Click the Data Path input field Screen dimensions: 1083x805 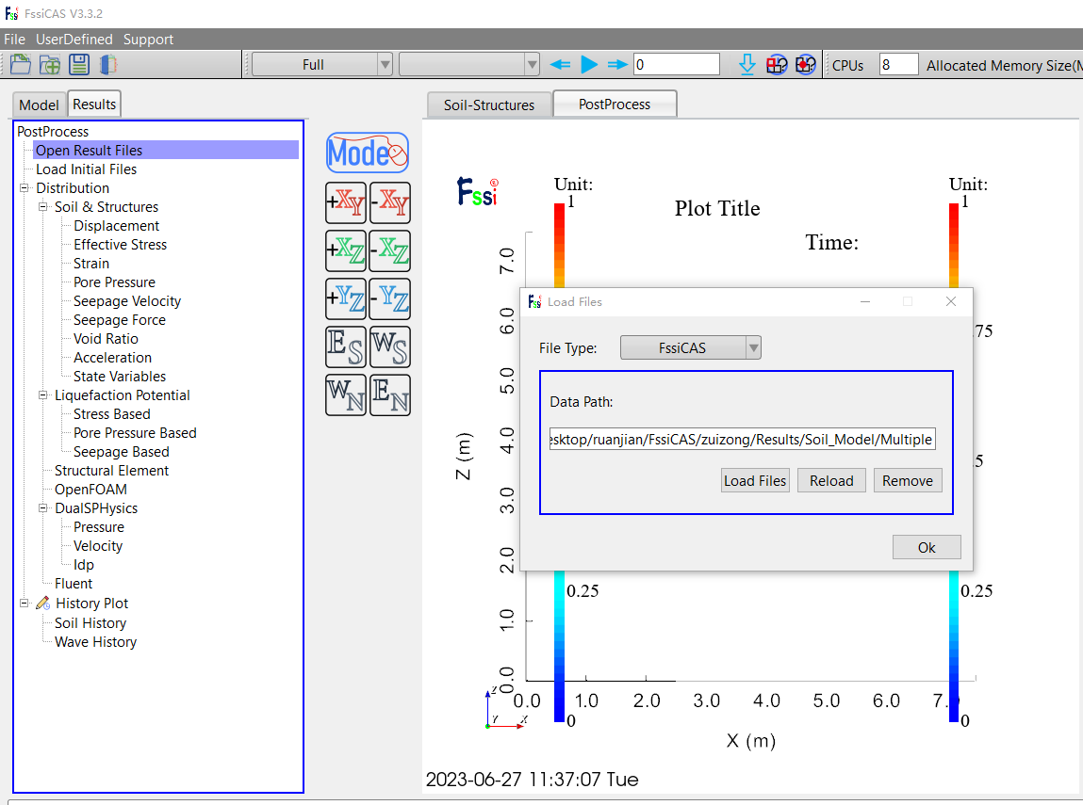(x=743, y=440)
